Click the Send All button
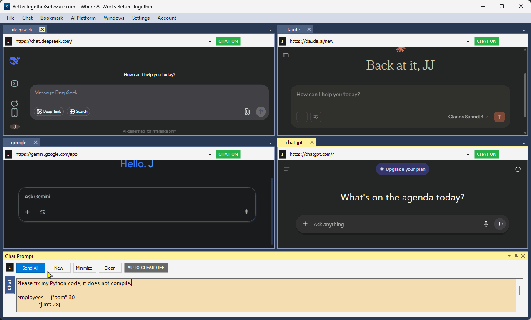Screen dimensions: 531x320 tap(30, 267)
